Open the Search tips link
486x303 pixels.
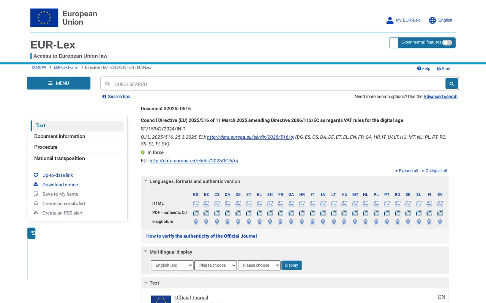click(116, 97)
